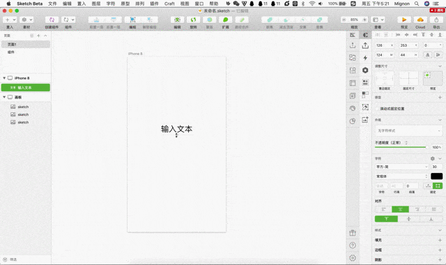Click the align horizontal center icon
Image resolution: width=446 pixels, height=265 pixels.
coord(407,35)
